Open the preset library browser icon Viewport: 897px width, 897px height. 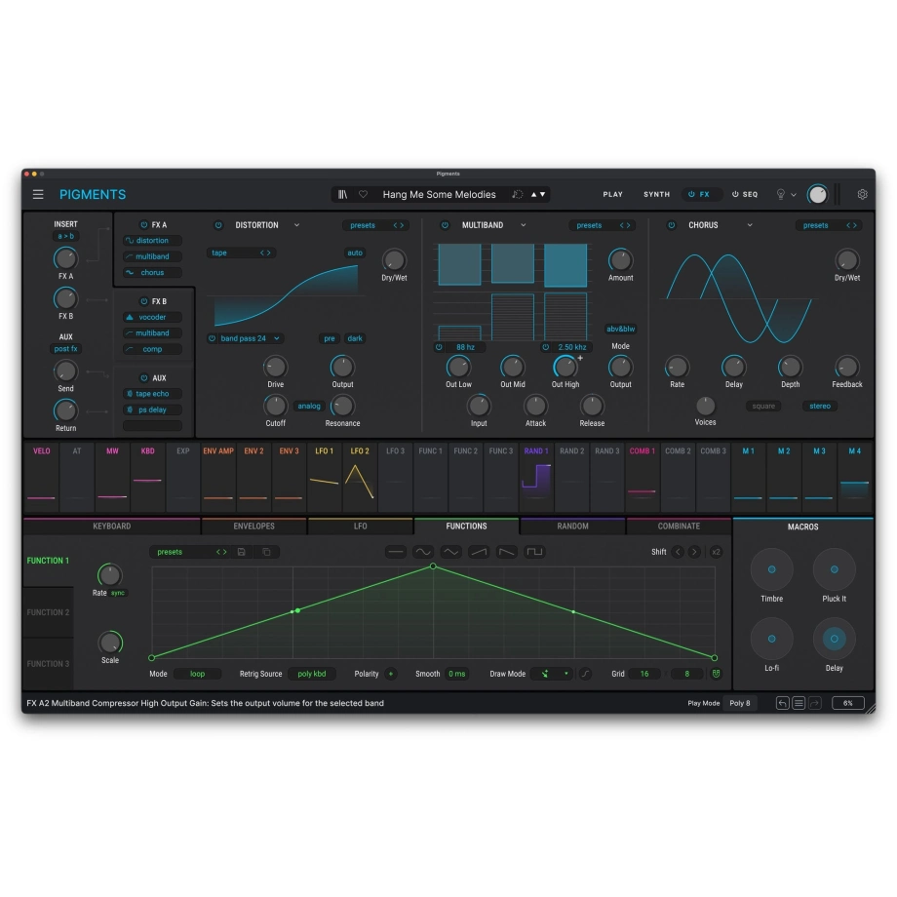pyautogui.click(x=342, y=194)
